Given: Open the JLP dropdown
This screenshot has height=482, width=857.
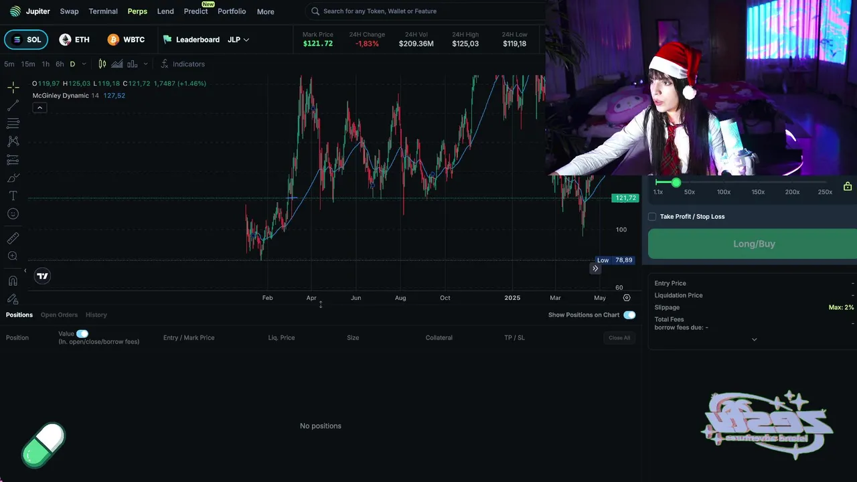Looking at the screenshot, I should click(238, 39).
